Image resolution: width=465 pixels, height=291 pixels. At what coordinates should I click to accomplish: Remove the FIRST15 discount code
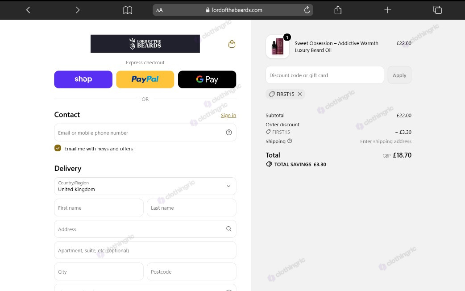click(300, 94)
